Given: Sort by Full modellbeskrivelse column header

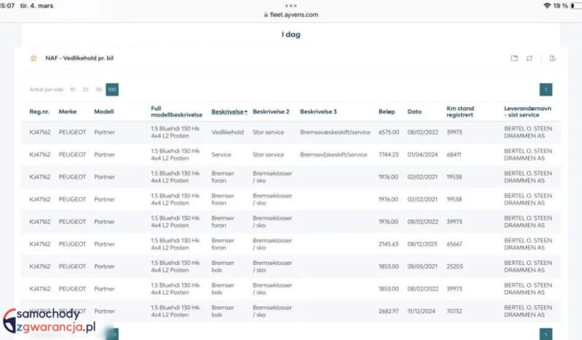Looking at the screenshot, I should 176,112.
